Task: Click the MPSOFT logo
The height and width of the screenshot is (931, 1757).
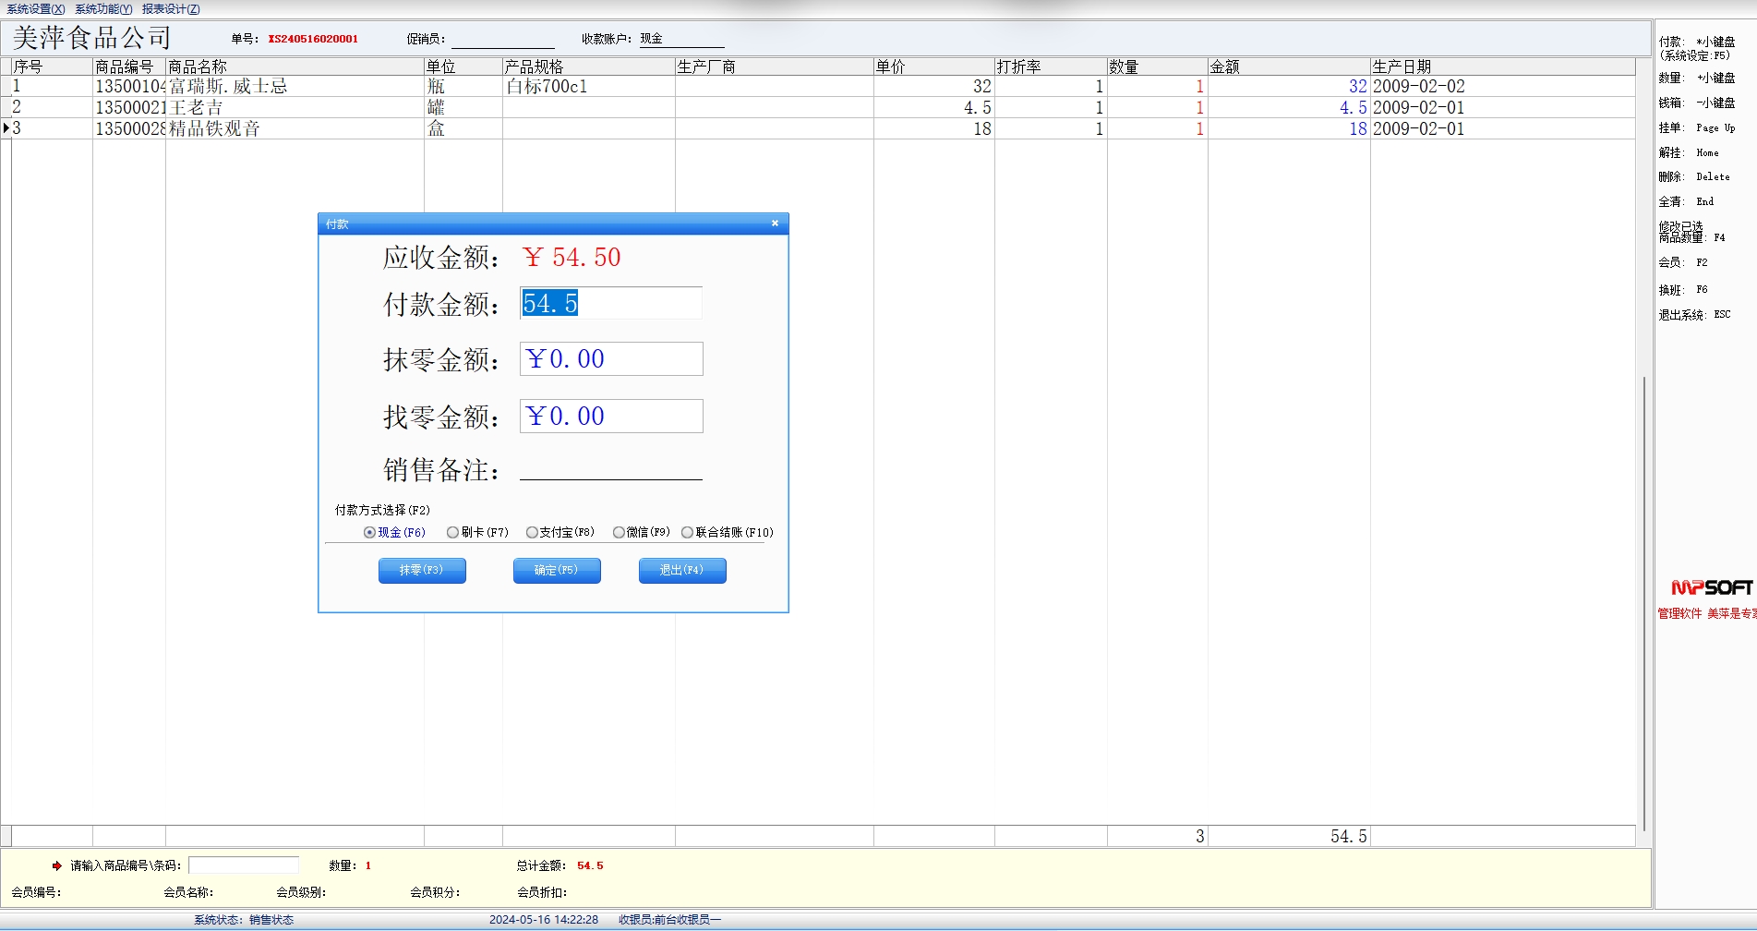Action: 1711,587
